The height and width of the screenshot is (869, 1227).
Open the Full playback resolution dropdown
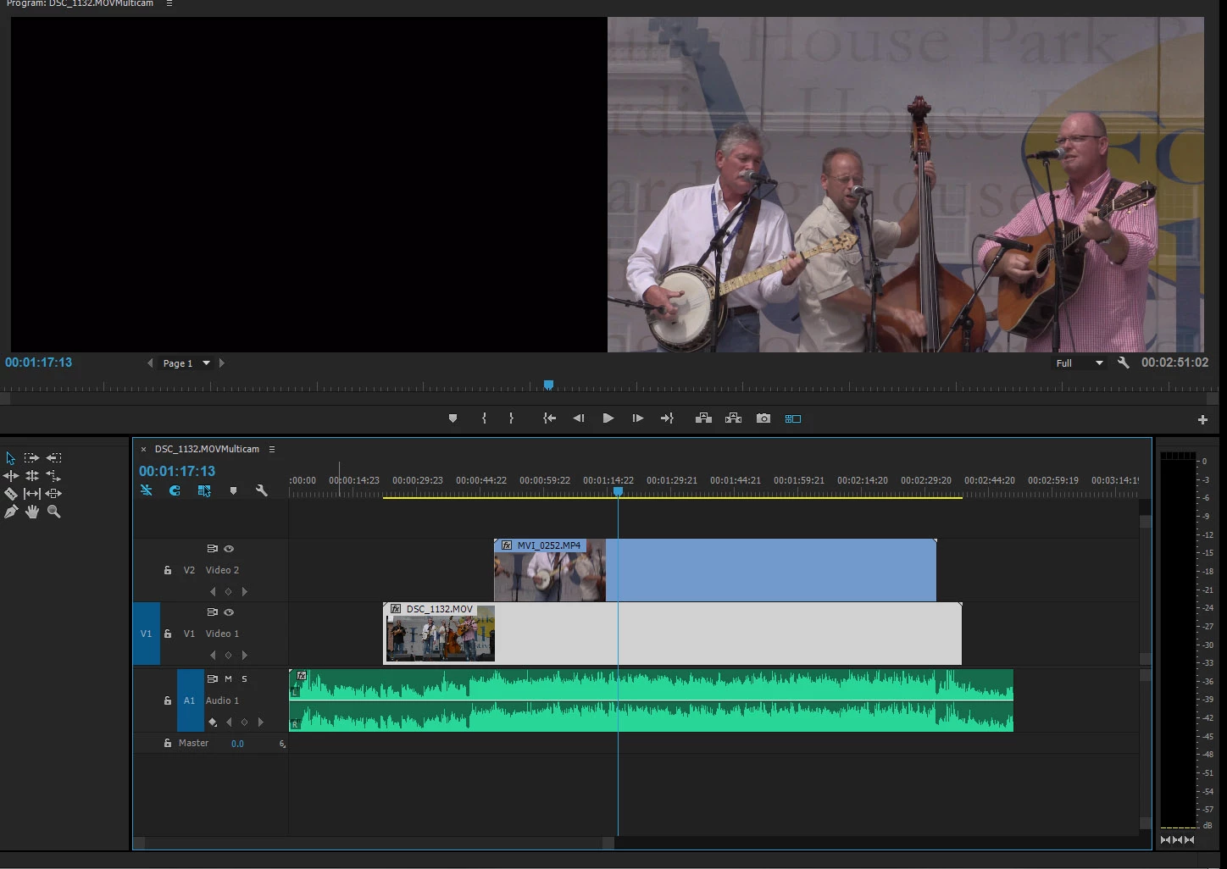coord(1080,363)
